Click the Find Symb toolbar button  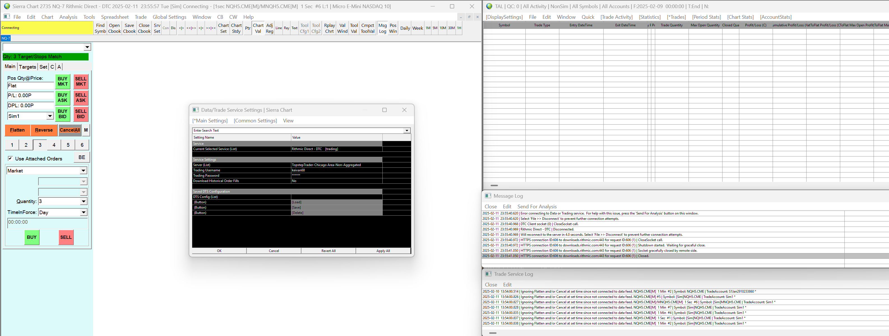[100, 28]
